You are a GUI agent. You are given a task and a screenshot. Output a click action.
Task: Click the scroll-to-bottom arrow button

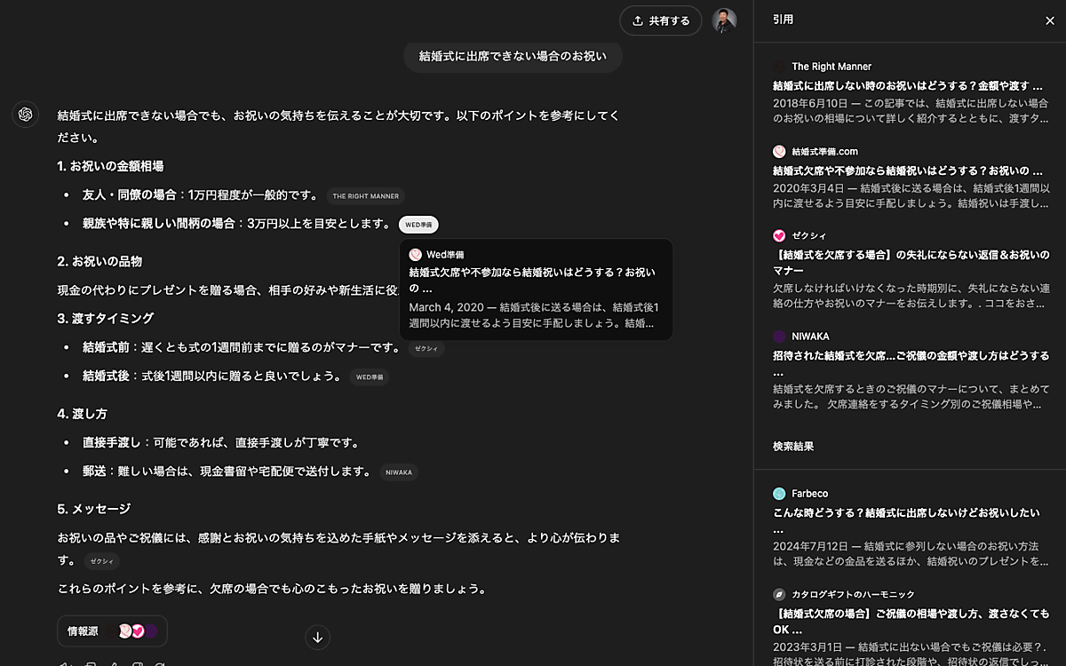(x=318, y=637)
